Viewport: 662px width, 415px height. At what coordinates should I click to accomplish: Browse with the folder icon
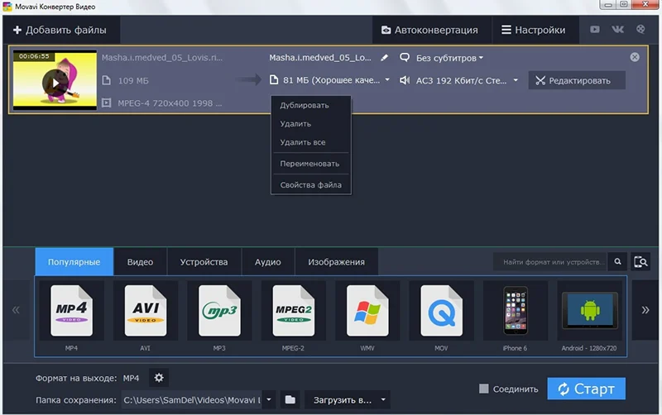point(290,400)
